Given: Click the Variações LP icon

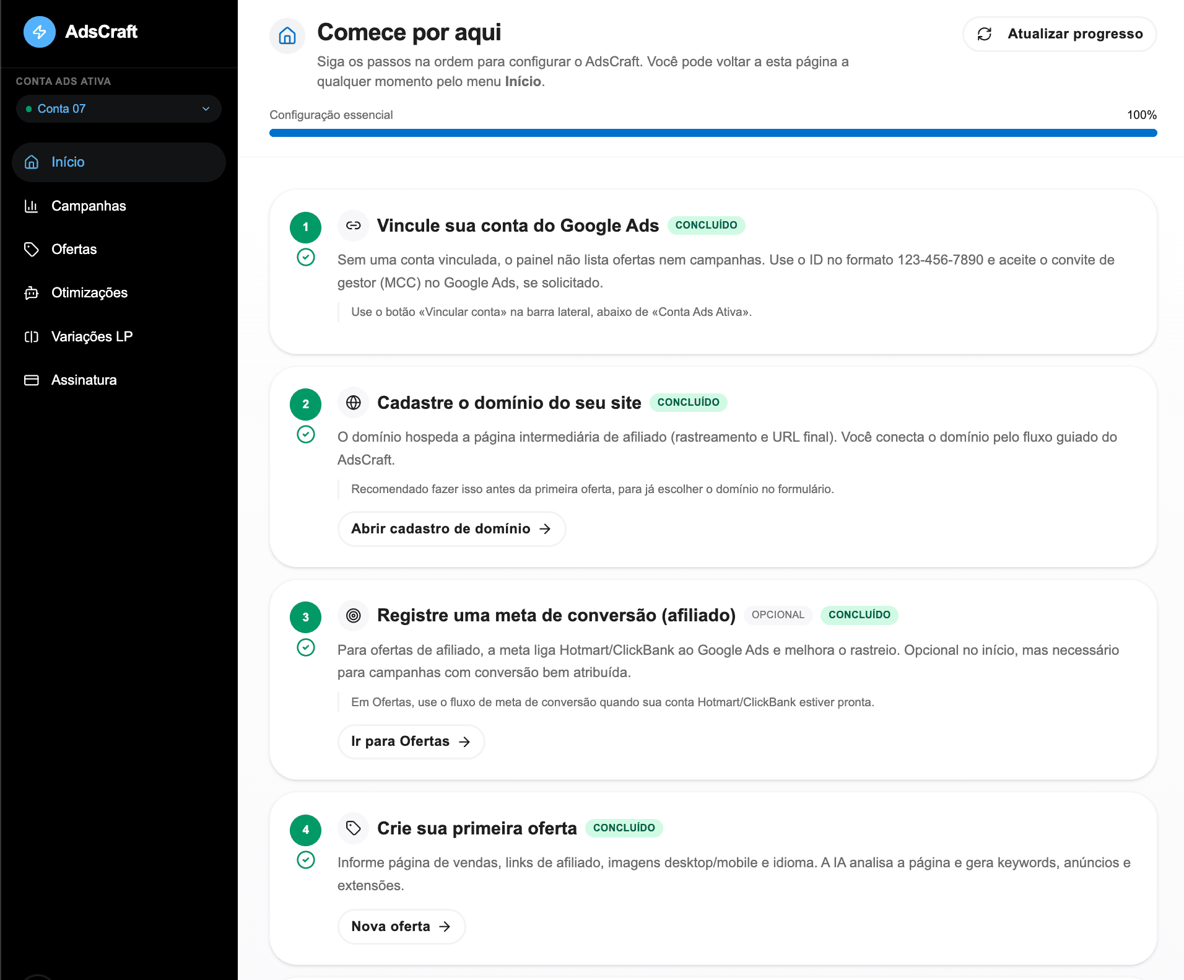Looking at the screenshot, I should point(32,336).
